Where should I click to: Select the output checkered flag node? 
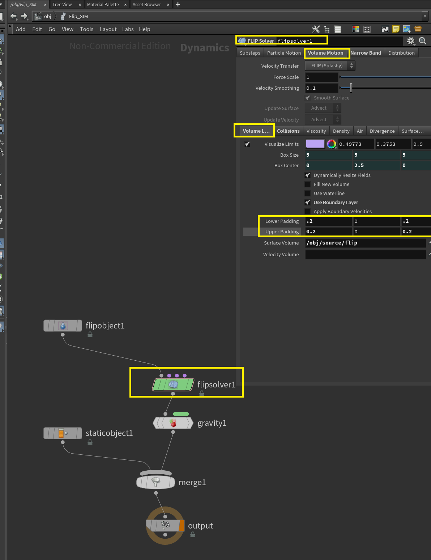pyautogui.click(x=165, y=525)
